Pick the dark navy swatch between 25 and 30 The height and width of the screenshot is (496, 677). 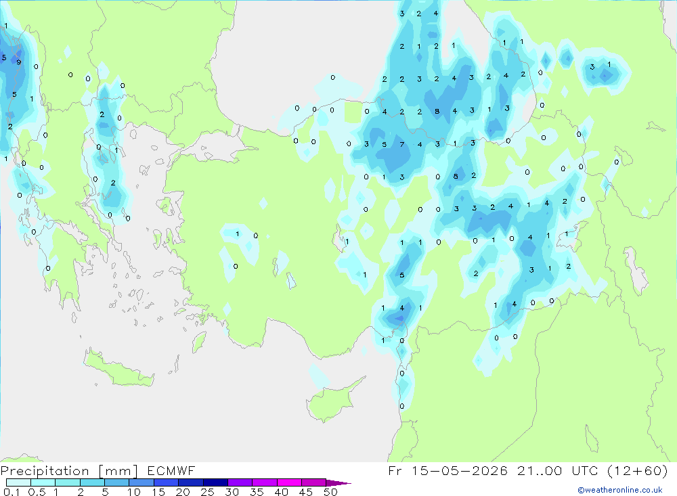tap(215, 482)
